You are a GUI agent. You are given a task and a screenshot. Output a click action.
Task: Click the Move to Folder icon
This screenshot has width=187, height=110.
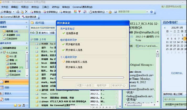pos(22,12)
